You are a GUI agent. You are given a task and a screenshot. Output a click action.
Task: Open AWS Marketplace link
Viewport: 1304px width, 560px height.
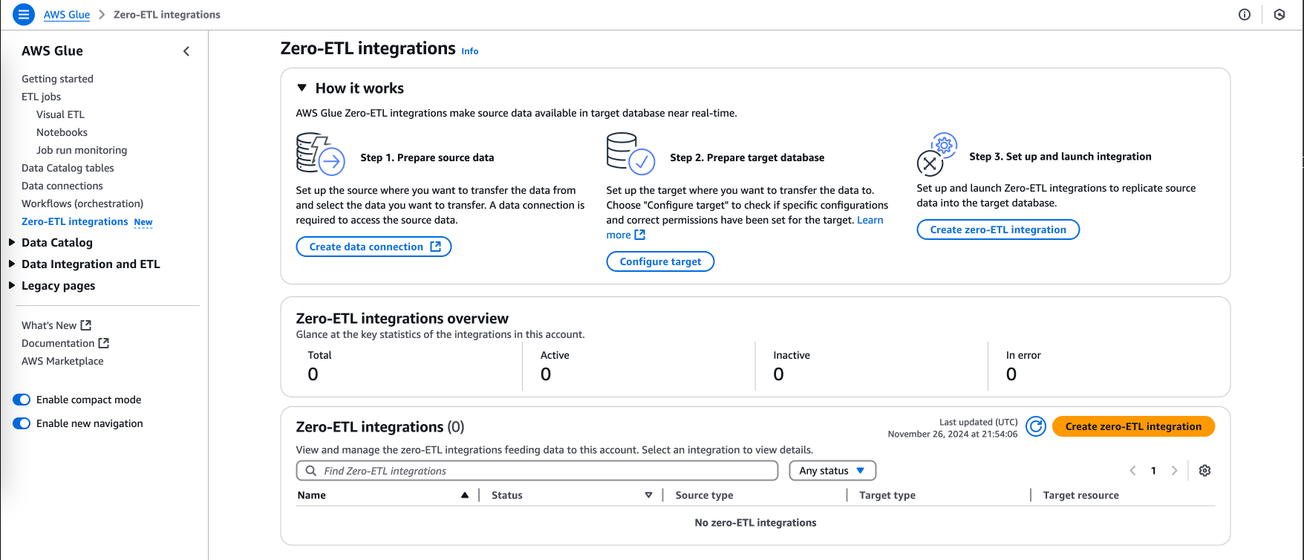pos(62,361)
